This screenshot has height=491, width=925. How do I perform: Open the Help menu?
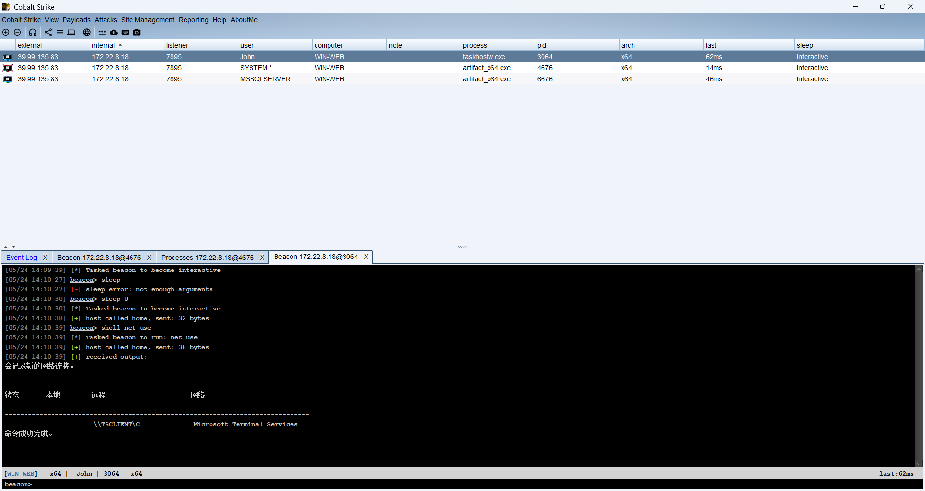[x=219, y=20]
